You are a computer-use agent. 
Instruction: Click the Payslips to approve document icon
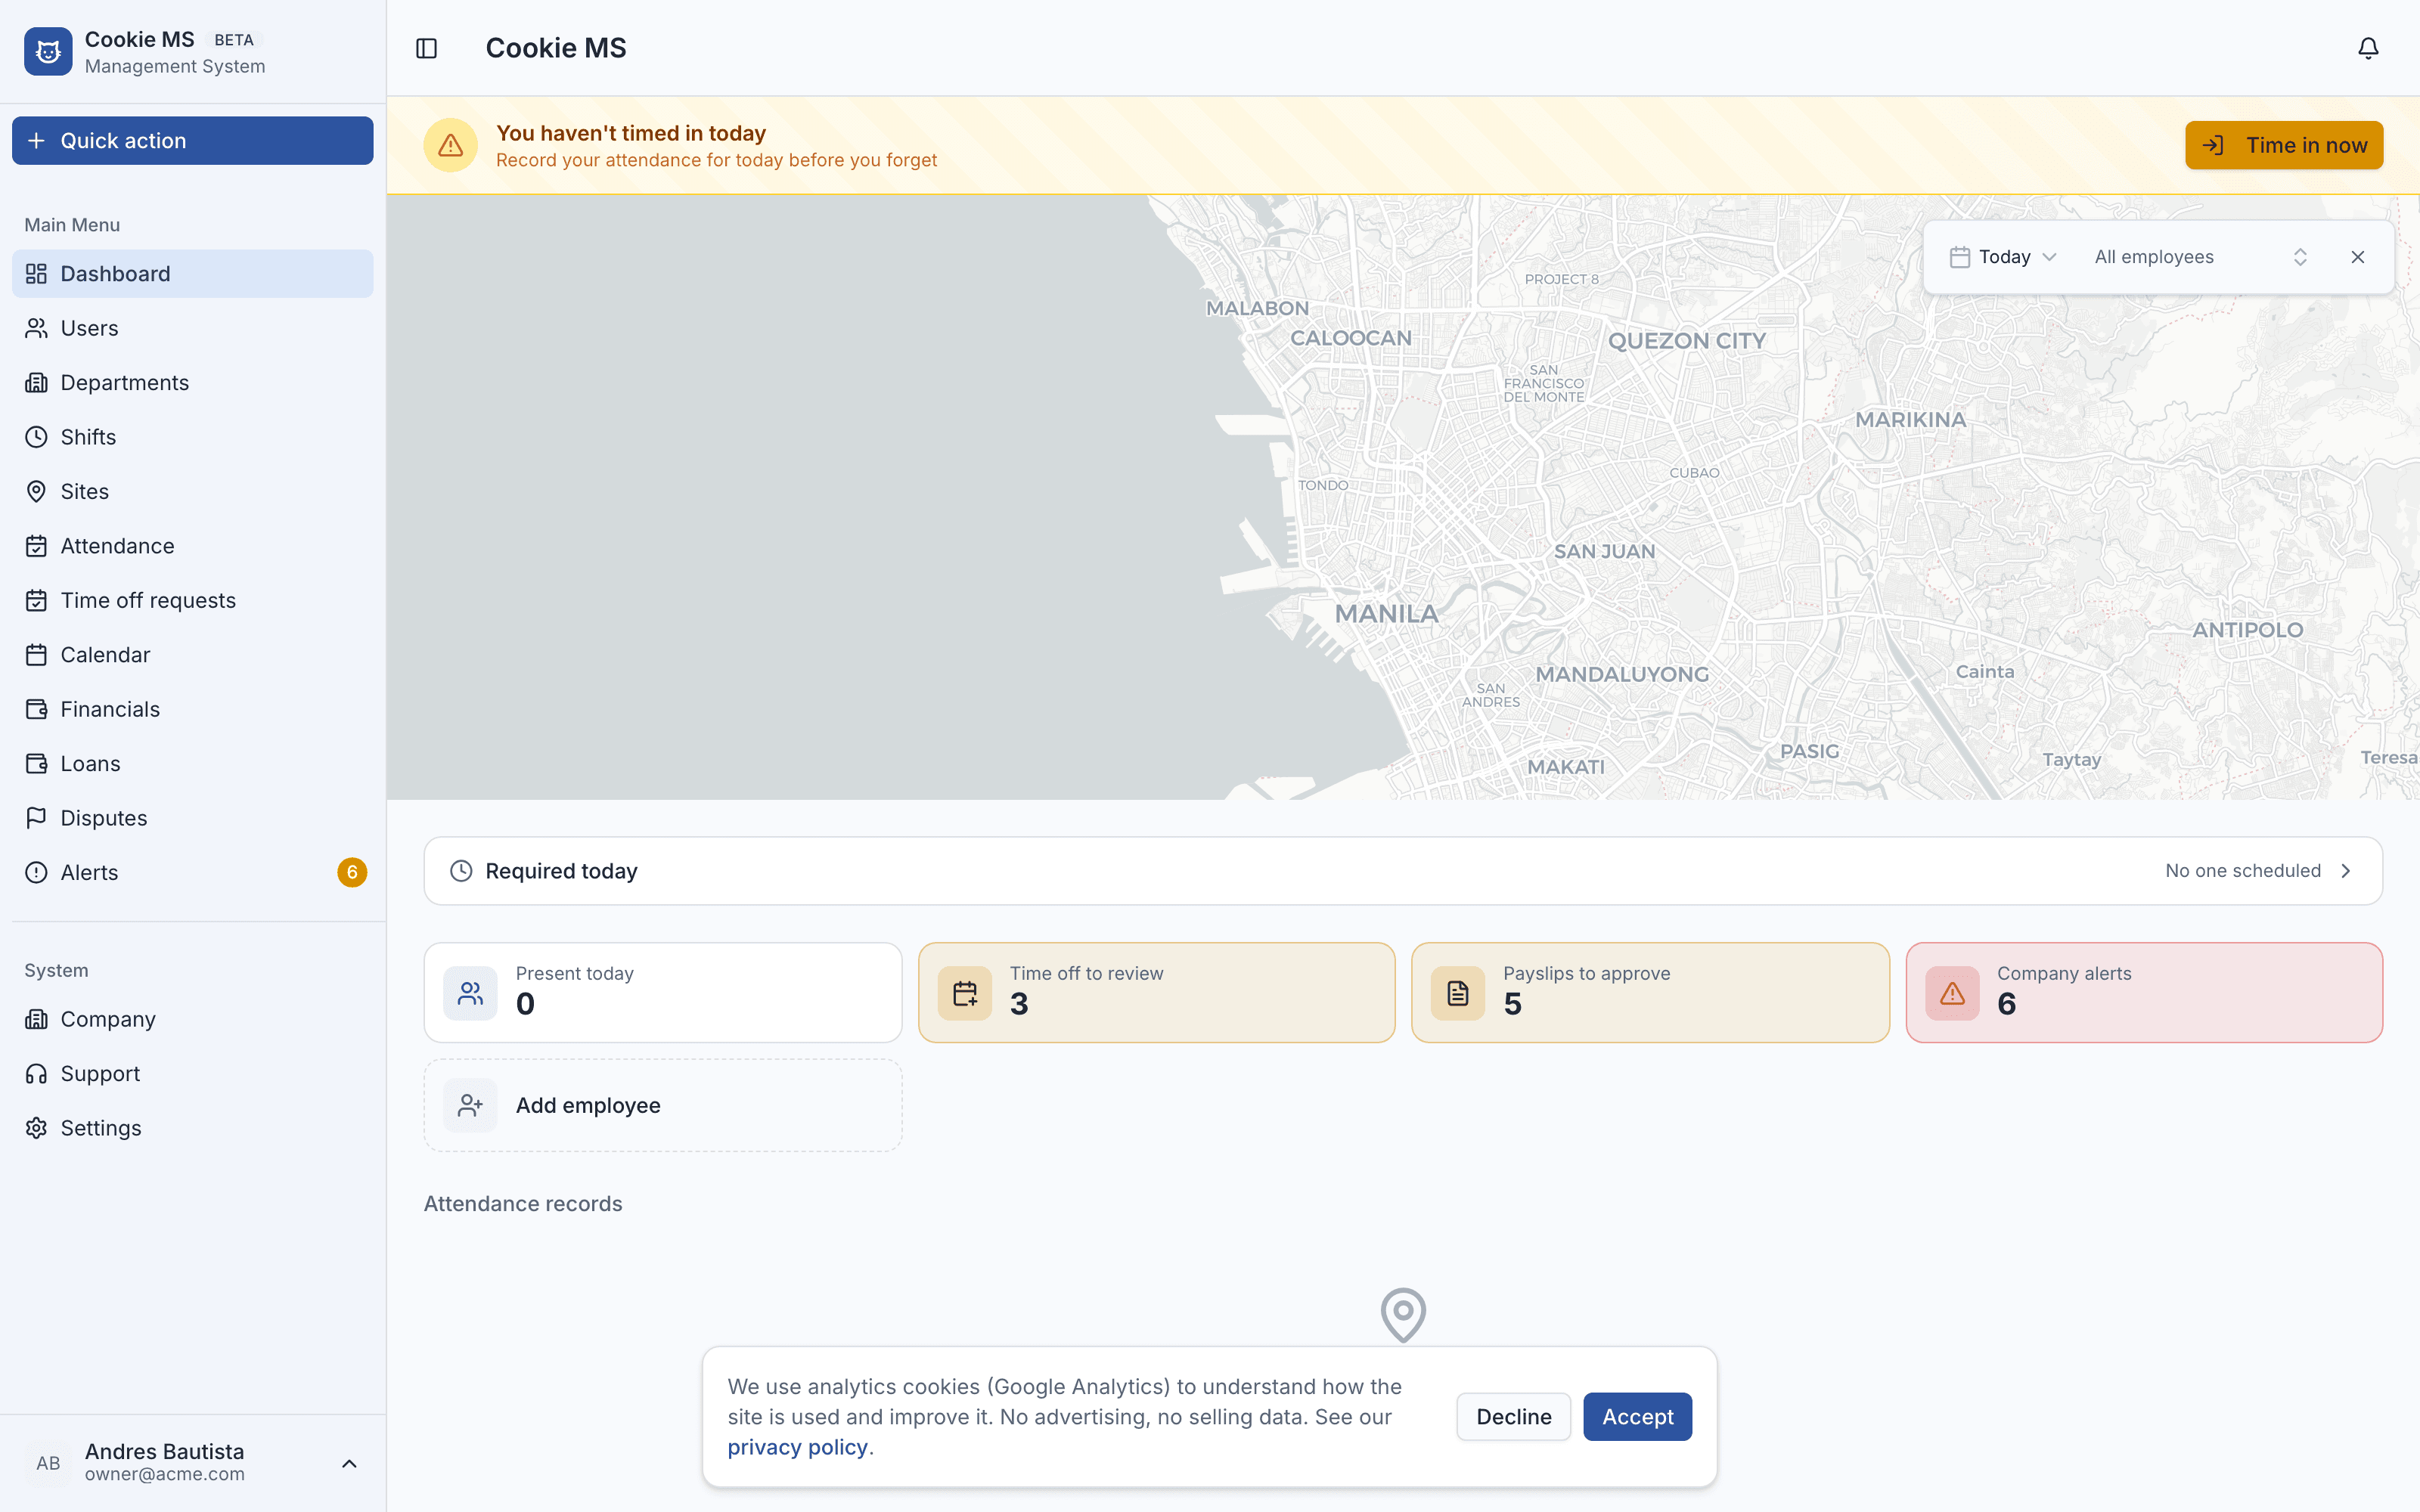(x=1458, y=993)
